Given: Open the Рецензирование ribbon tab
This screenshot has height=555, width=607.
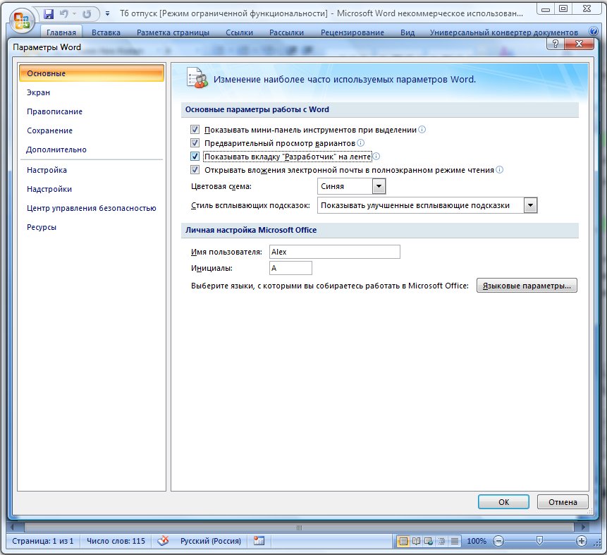Looking at the screenshot, I should [352, 32].
